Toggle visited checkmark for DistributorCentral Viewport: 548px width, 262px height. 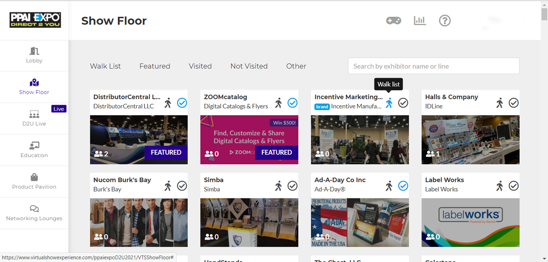[182, 103]
